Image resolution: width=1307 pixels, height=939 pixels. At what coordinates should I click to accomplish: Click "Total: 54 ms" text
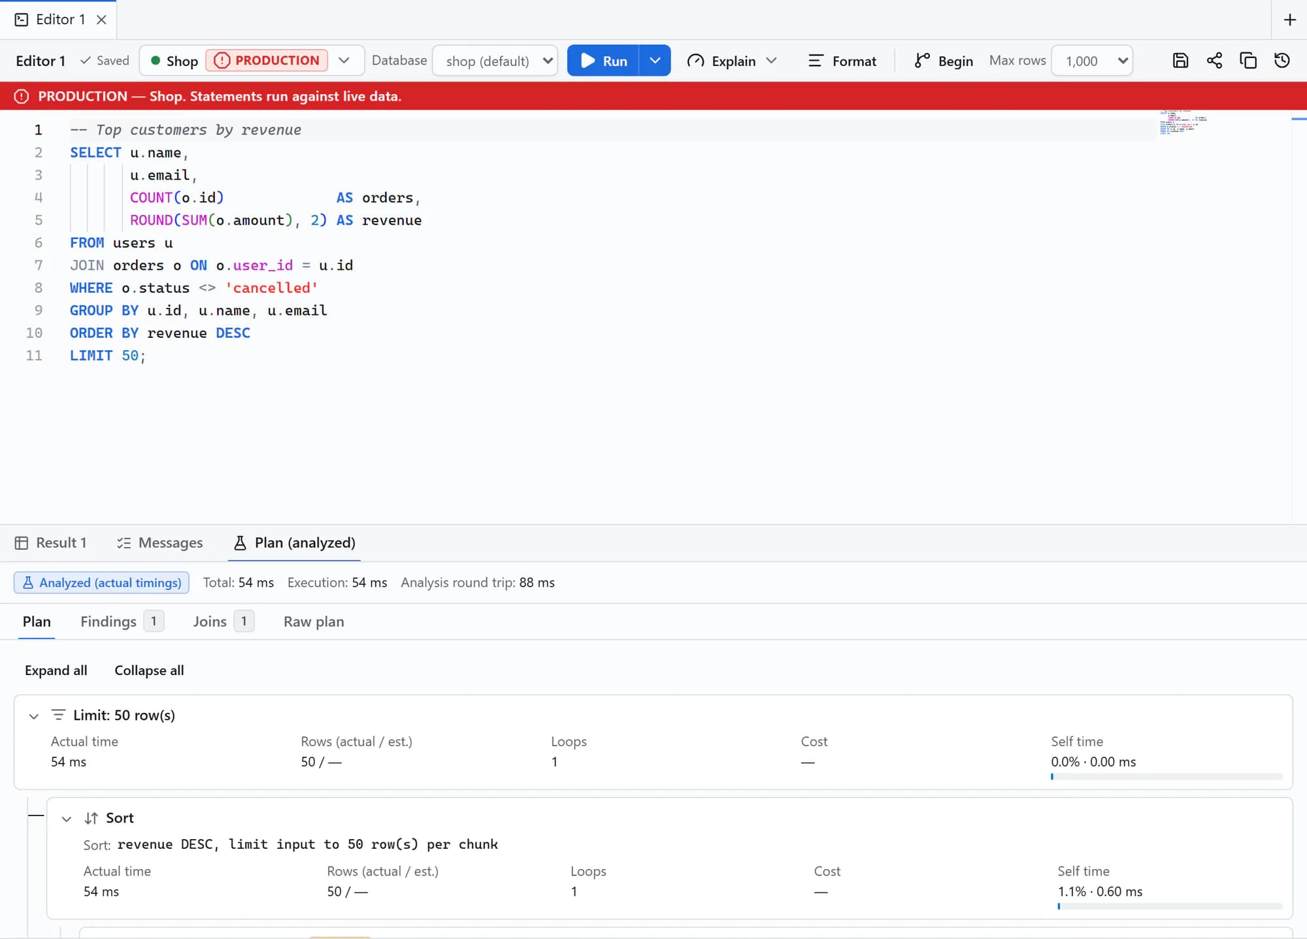coord(239,583)
